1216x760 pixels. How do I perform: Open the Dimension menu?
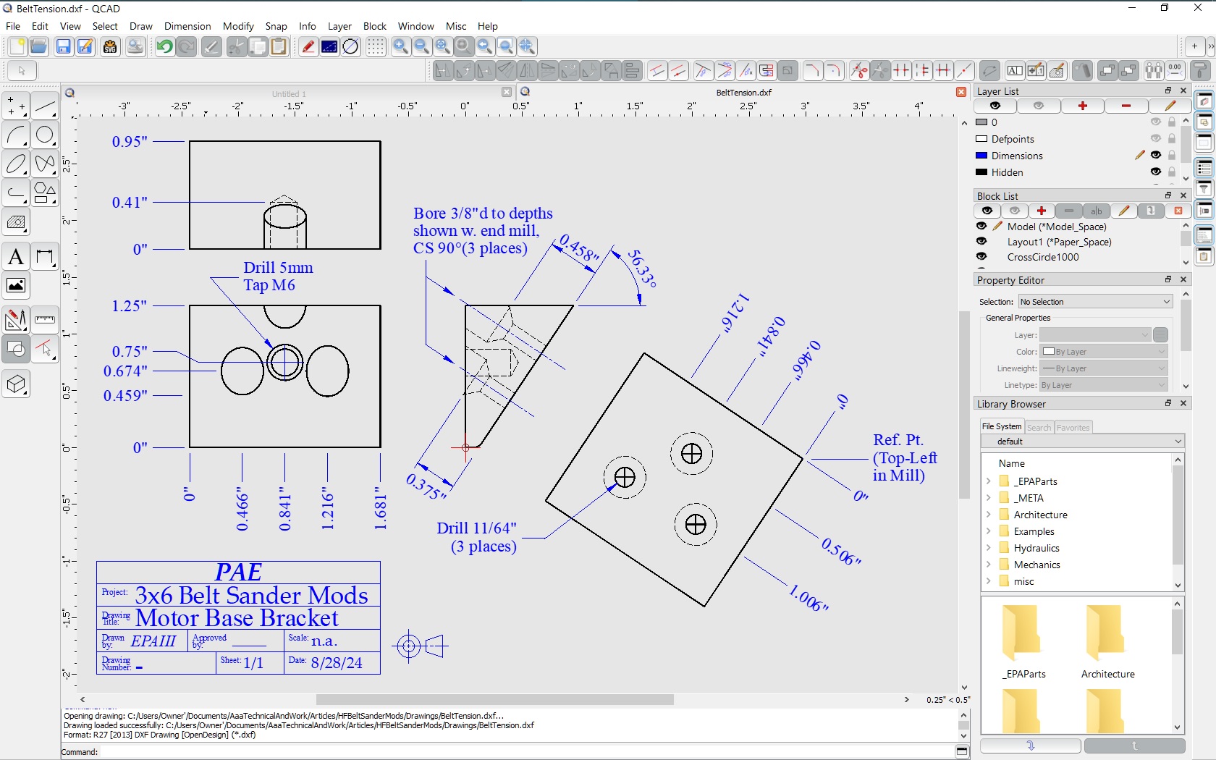point(187,26)
